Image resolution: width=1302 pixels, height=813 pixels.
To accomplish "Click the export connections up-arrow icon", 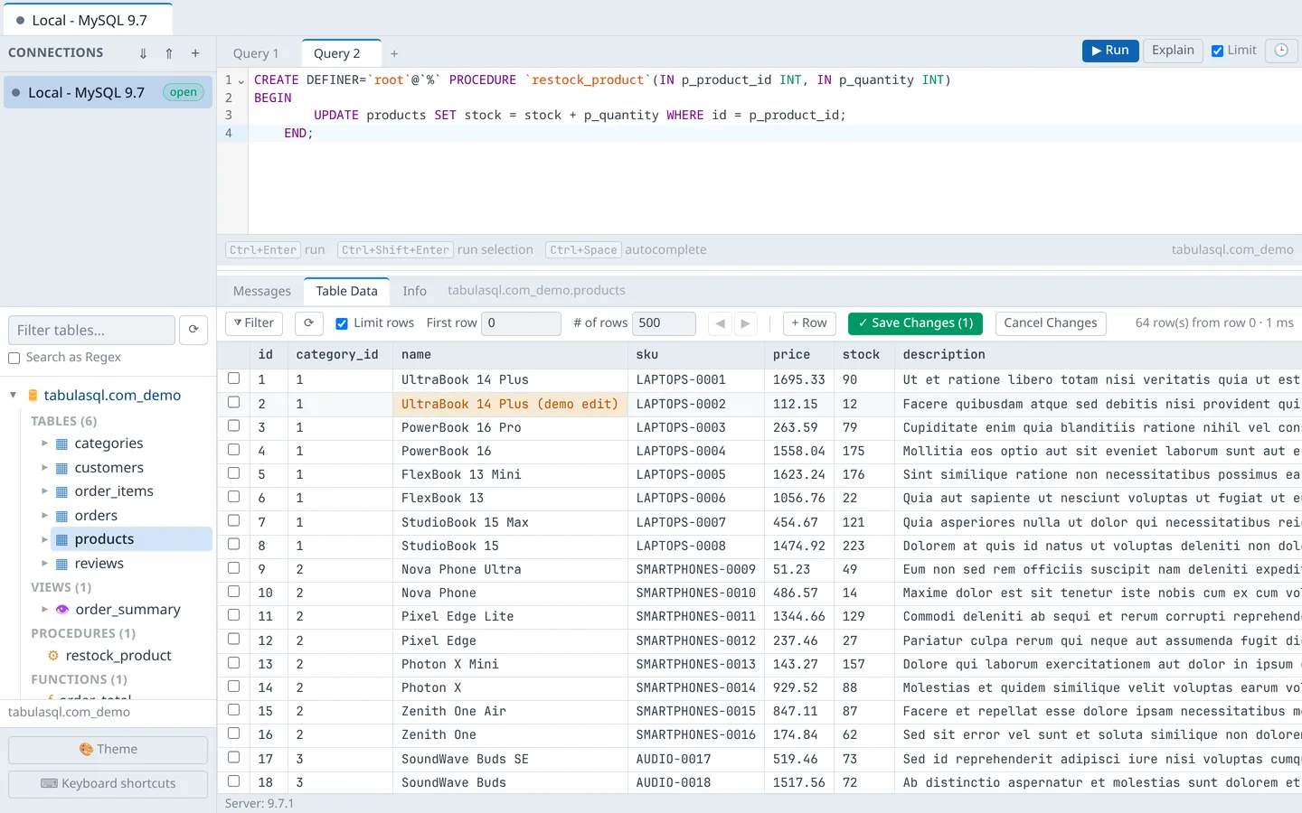I will tap(169, 53).
